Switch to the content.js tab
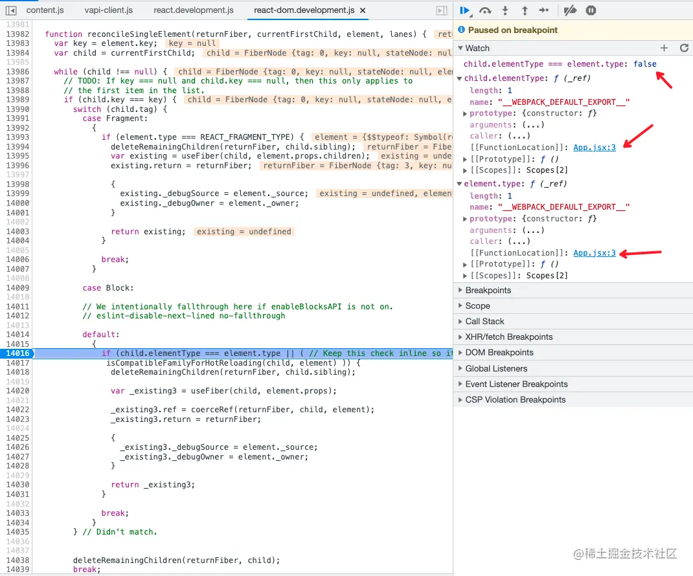 45,10
